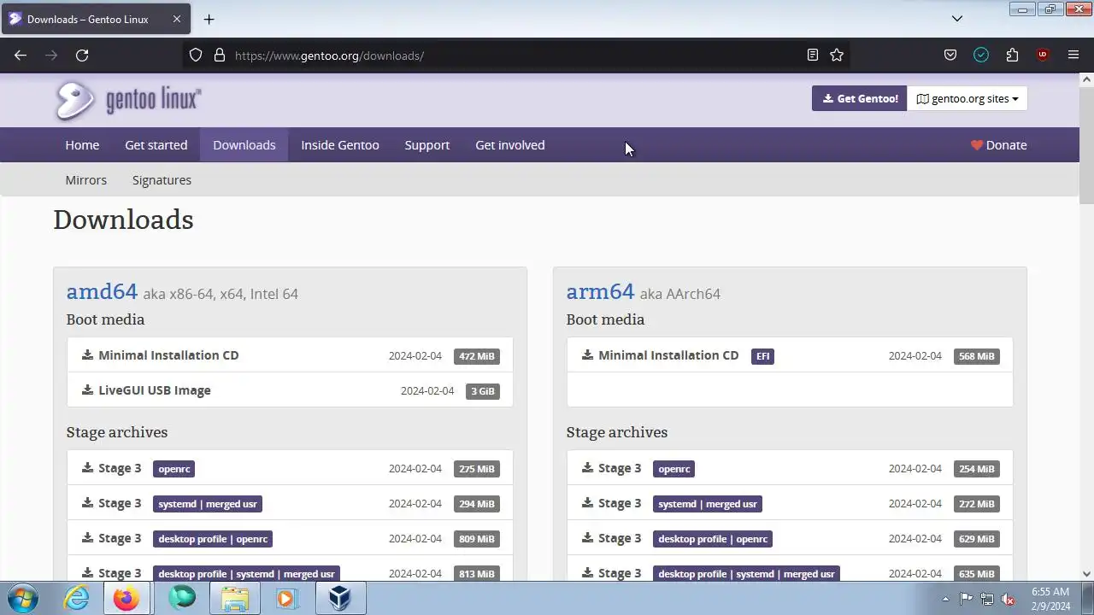Image resolution: width=1094 pixels, height=615 pixels.
Task: Open the tracking protection shield icon
Action: pyautogui.click(x=196, y=56)
